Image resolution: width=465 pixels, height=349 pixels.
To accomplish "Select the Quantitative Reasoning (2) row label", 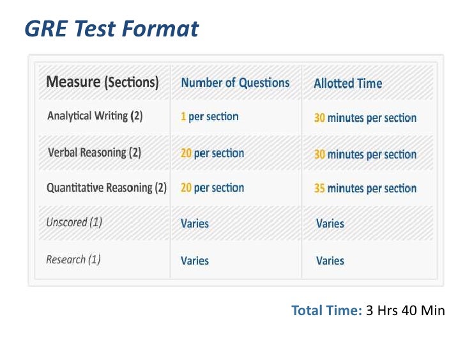I will (x=107, y=188).
